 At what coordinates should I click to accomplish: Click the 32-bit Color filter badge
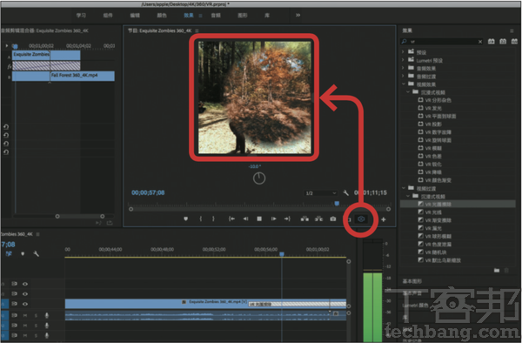point(503,41)
